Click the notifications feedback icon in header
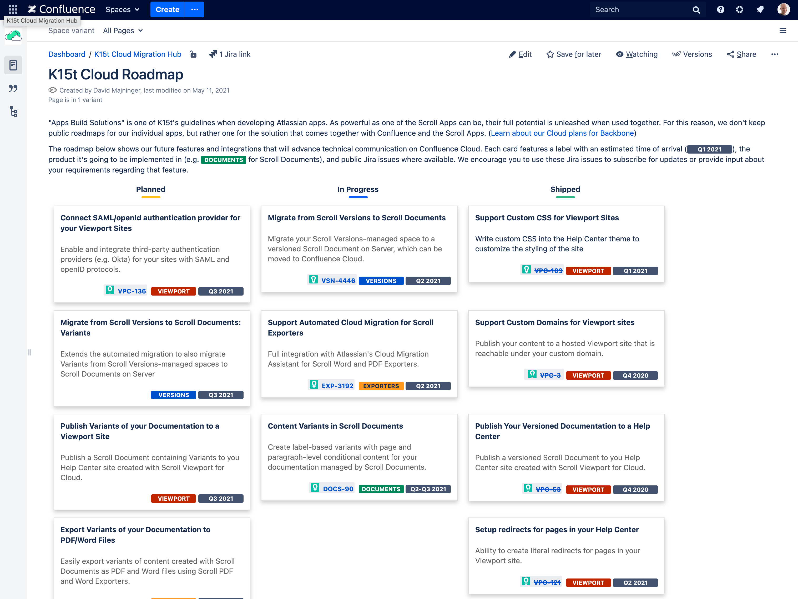The width and height of the screenshot is (798, 599). pyautogui.click(x=760, y=9)
